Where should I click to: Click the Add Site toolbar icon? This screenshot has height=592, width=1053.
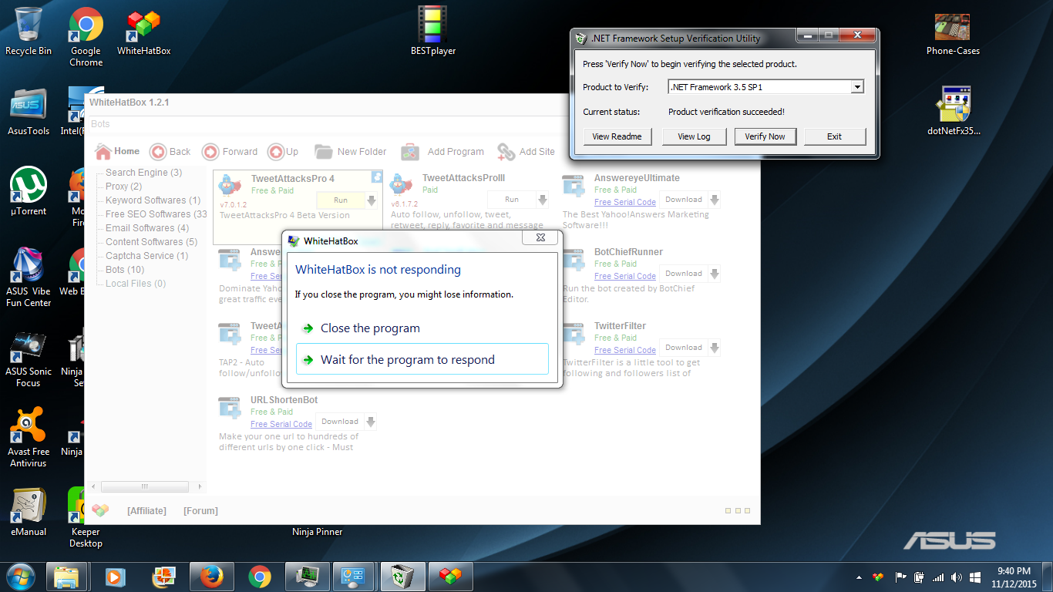click(506, 152)
